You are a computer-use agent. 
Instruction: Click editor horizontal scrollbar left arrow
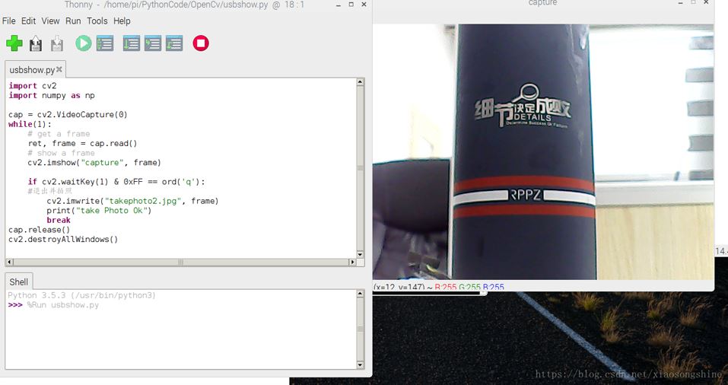tap(9, 262)
